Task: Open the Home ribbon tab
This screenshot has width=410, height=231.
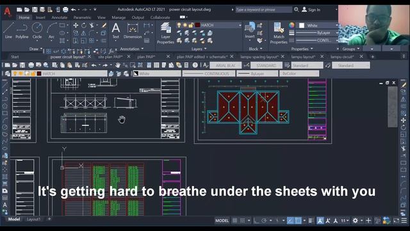Action: [24, 17]
